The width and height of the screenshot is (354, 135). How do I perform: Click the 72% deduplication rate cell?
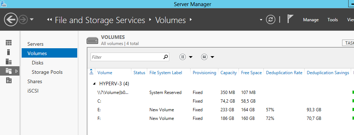(270, 118)
